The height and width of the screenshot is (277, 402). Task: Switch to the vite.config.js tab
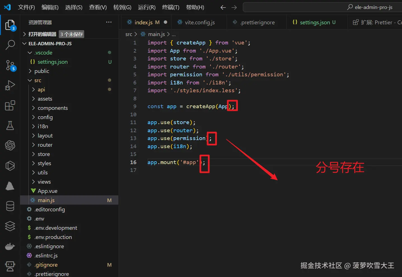click(200, 22)
